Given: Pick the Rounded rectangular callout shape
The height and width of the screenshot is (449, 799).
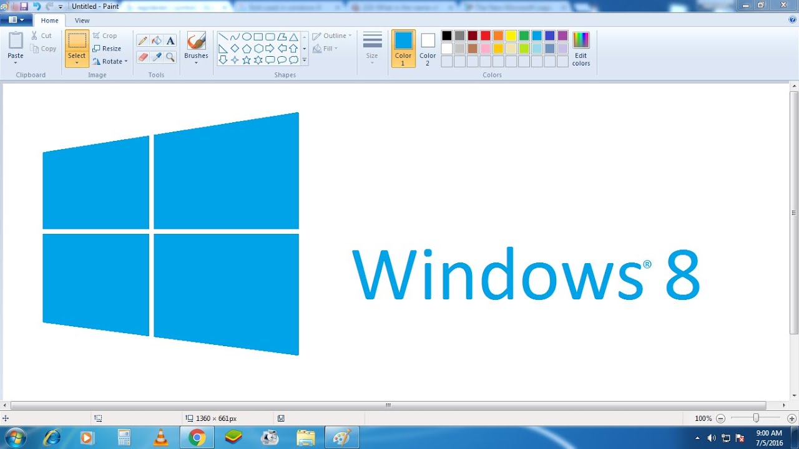Looking at the screenshot, I should point(270,60).
